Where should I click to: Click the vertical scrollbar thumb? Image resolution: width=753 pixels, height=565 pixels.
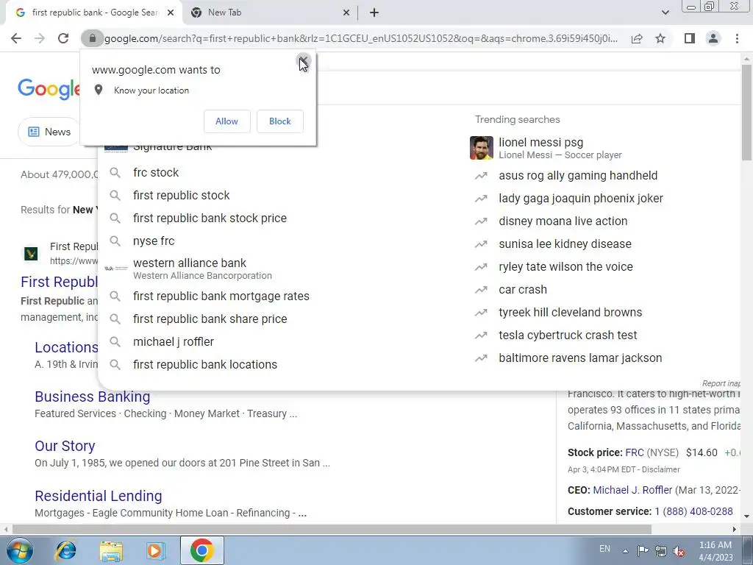click(x=747, y=112)
